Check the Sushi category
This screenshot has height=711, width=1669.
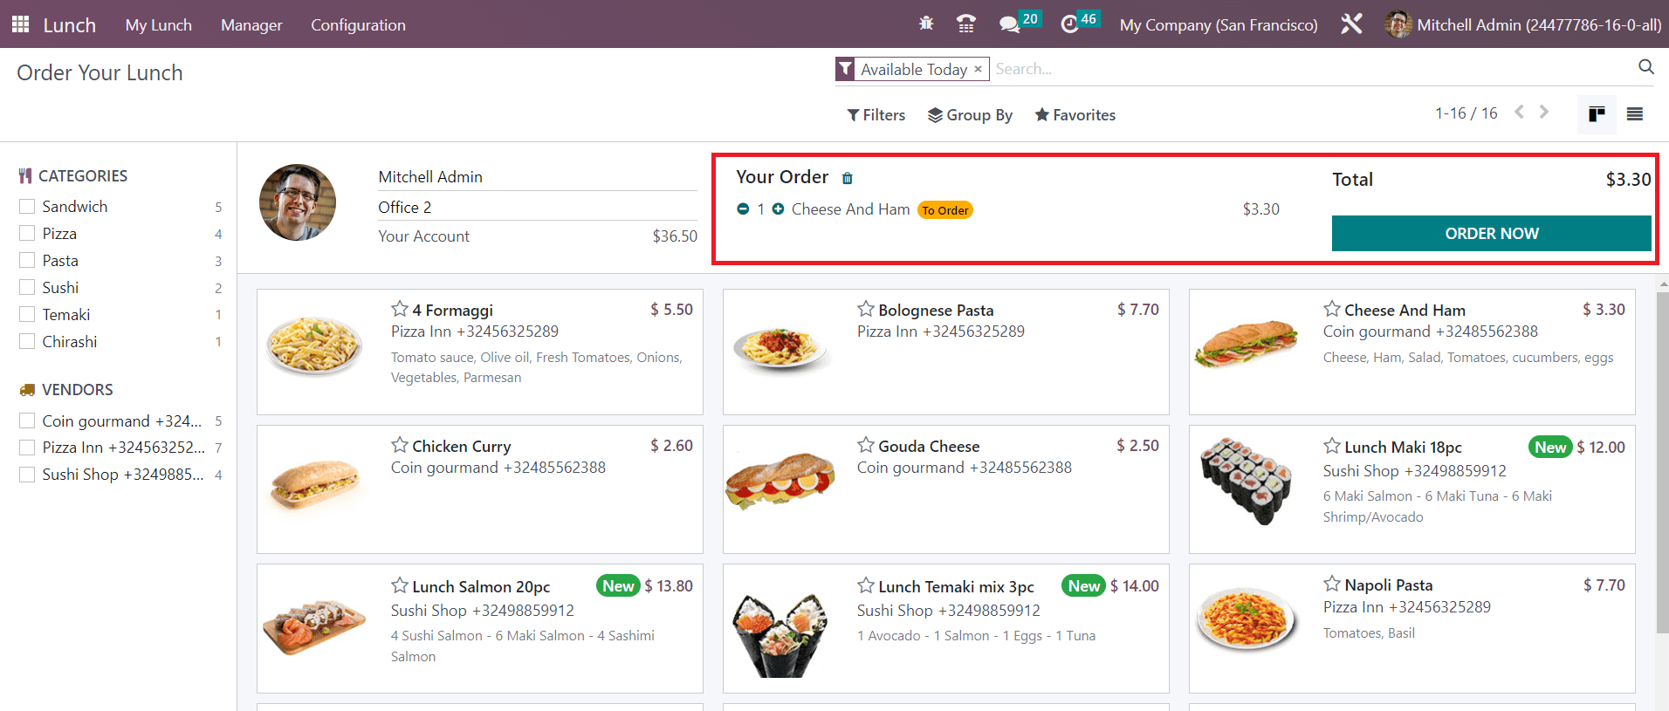click(x=27, y=287)
